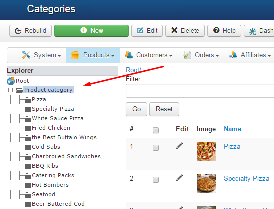Click the open folder icon of Product category
274x209 pixels.
(x=19, y=90)
